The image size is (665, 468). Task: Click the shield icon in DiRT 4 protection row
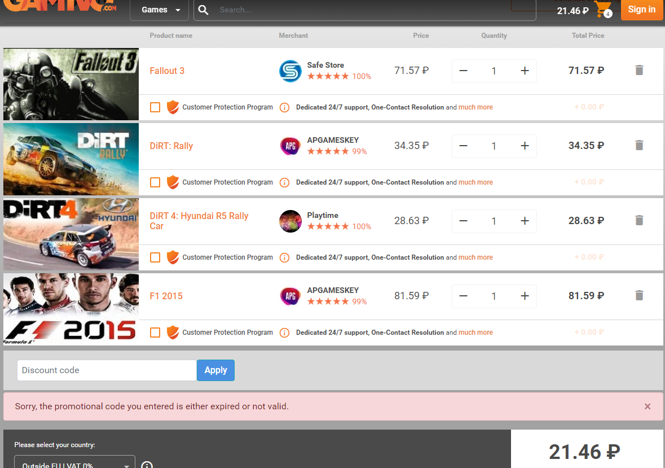(173, 257)
